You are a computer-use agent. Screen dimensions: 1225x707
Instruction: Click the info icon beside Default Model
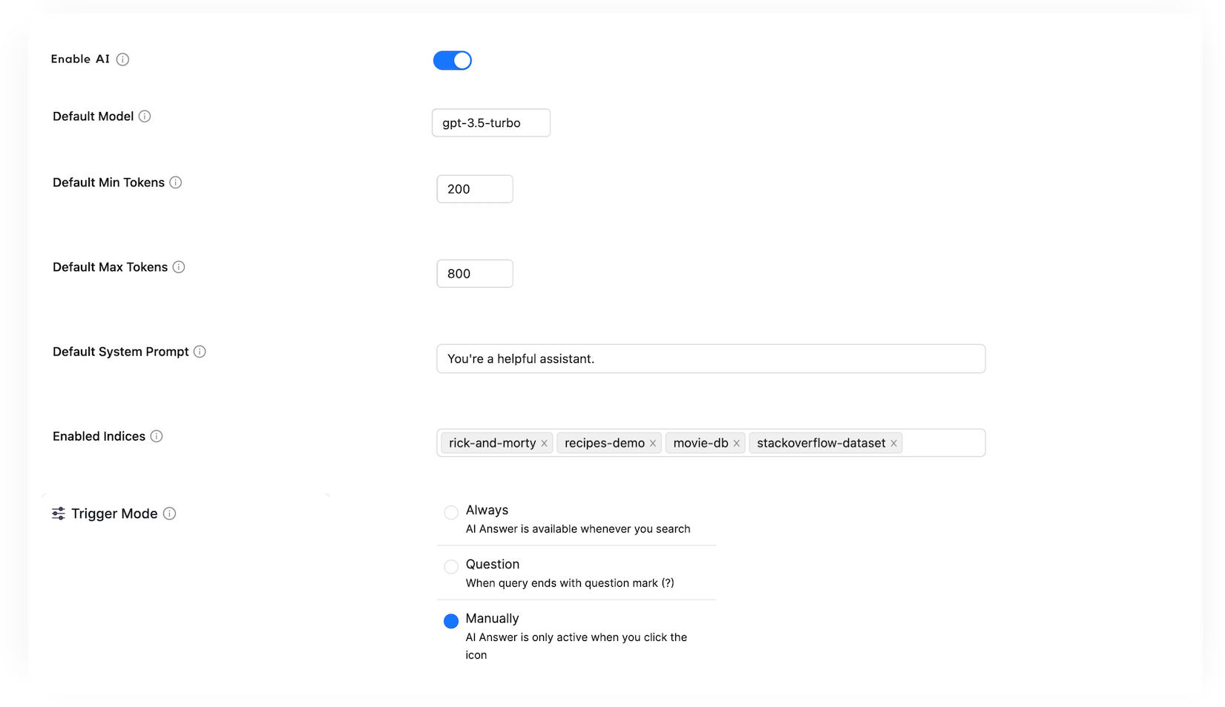click(145, 116)
